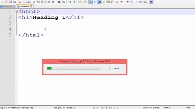The image size is (195, 109).
Task: Save the current file via floppy icon
Action: (10, 2)
